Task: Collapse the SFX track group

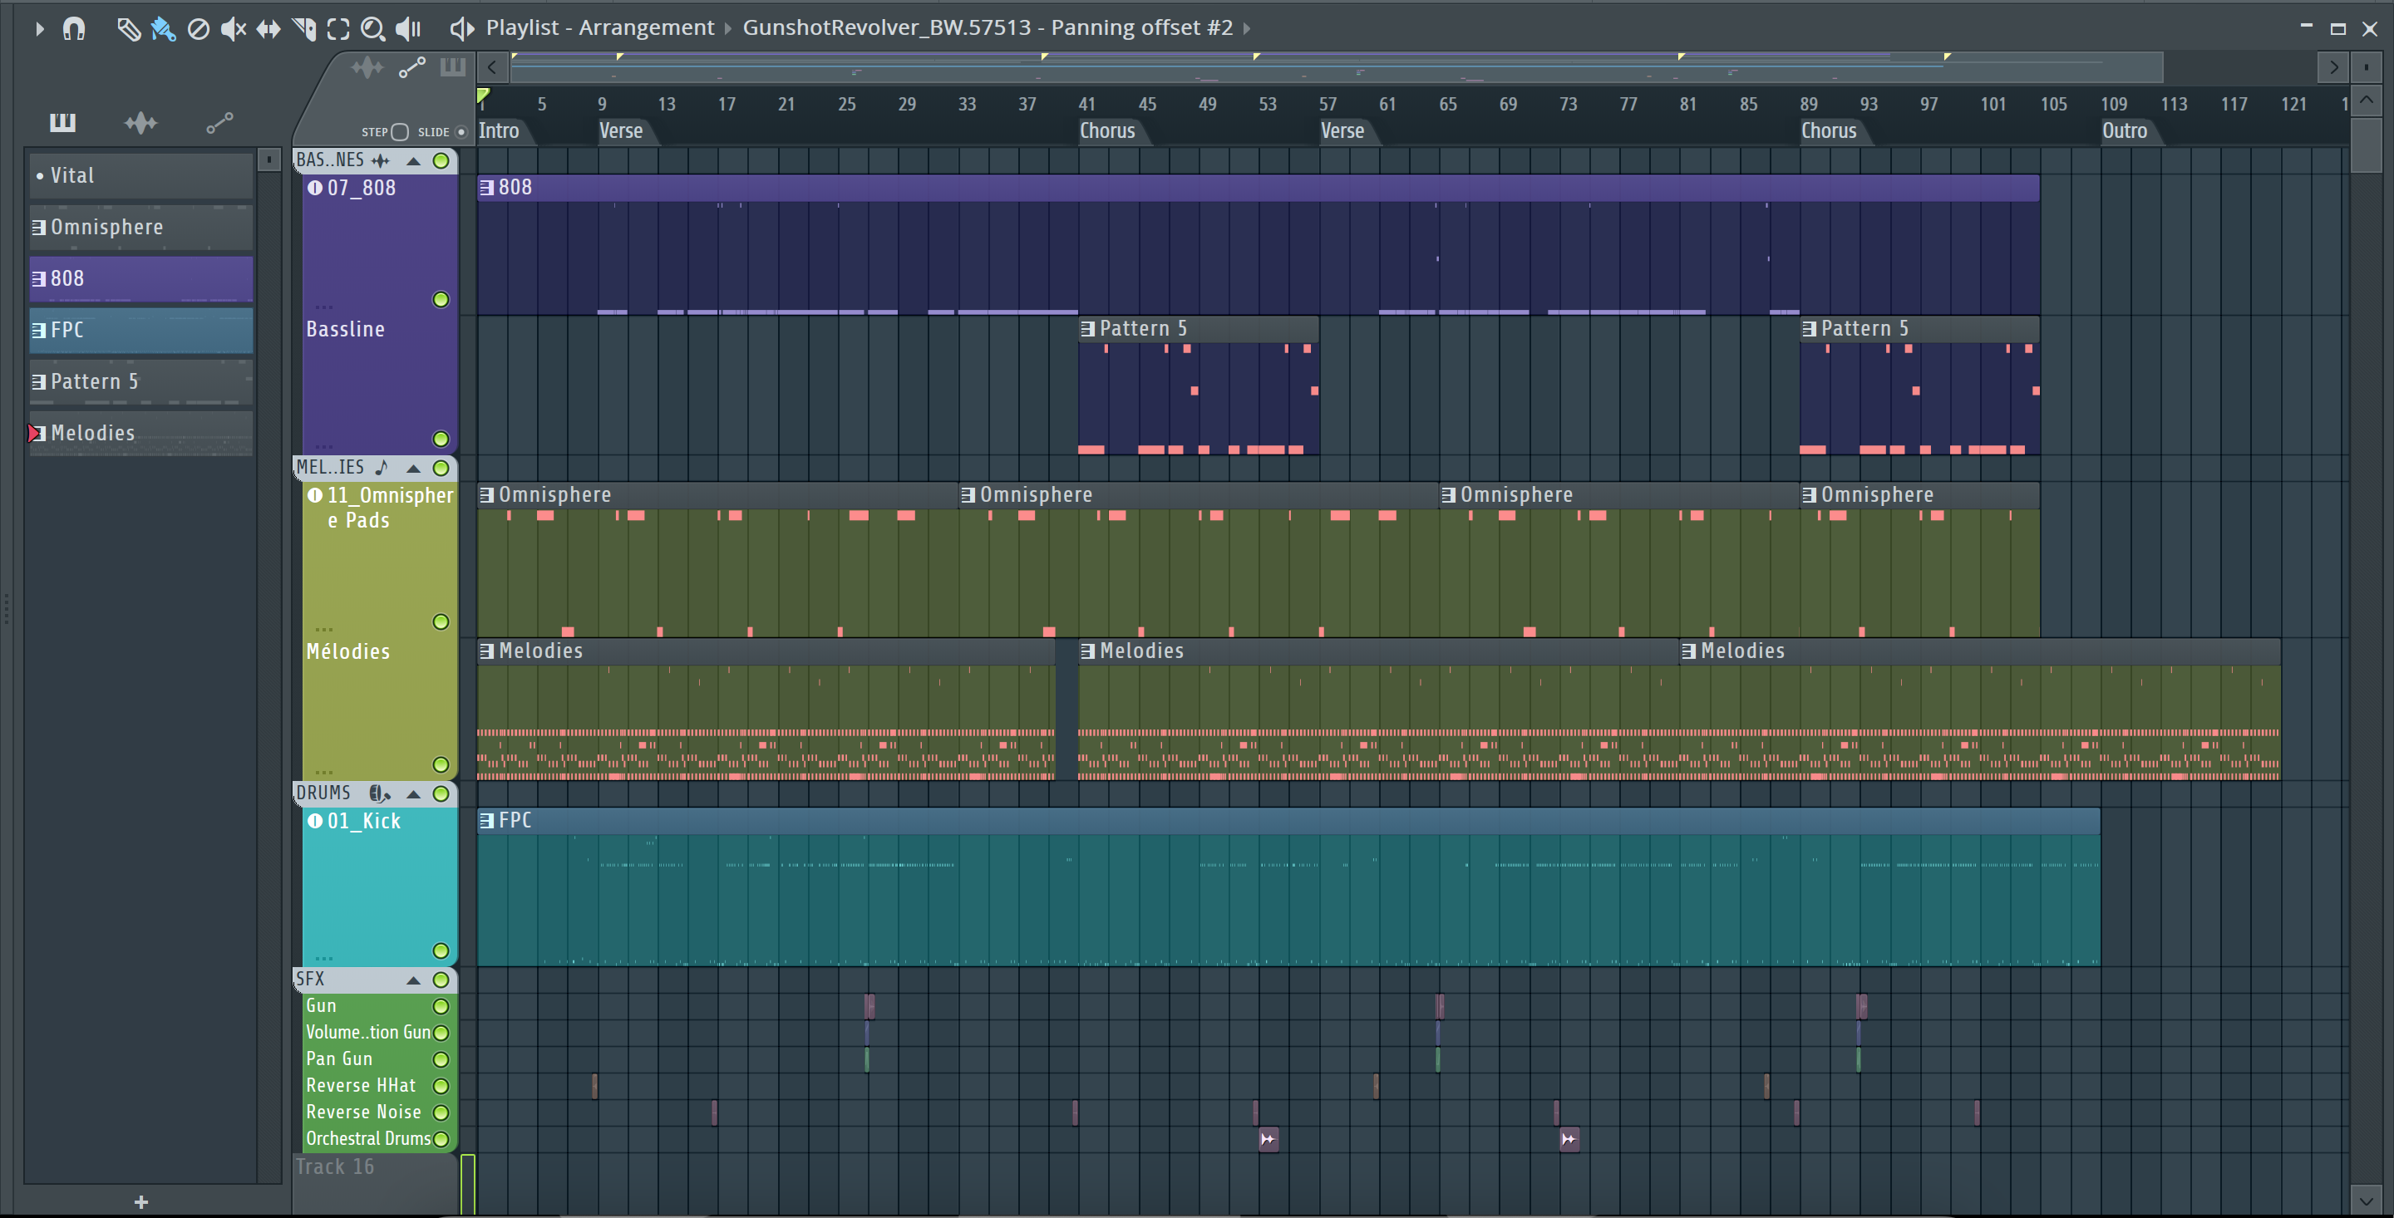Action: (x=414, y=980)
